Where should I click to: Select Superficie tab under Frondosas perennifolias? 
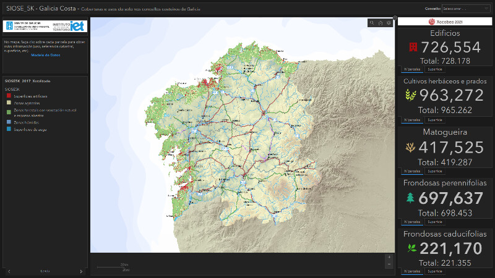(434, 221)
